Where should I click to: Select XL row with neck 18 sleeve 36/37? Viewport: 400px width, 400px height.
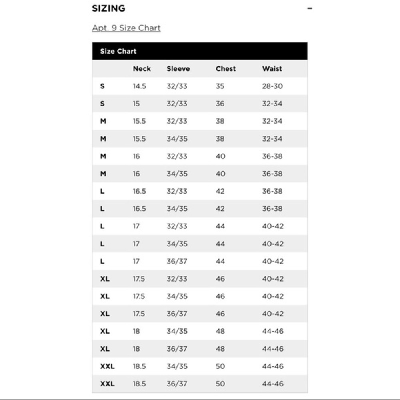(x=200, y=349)
